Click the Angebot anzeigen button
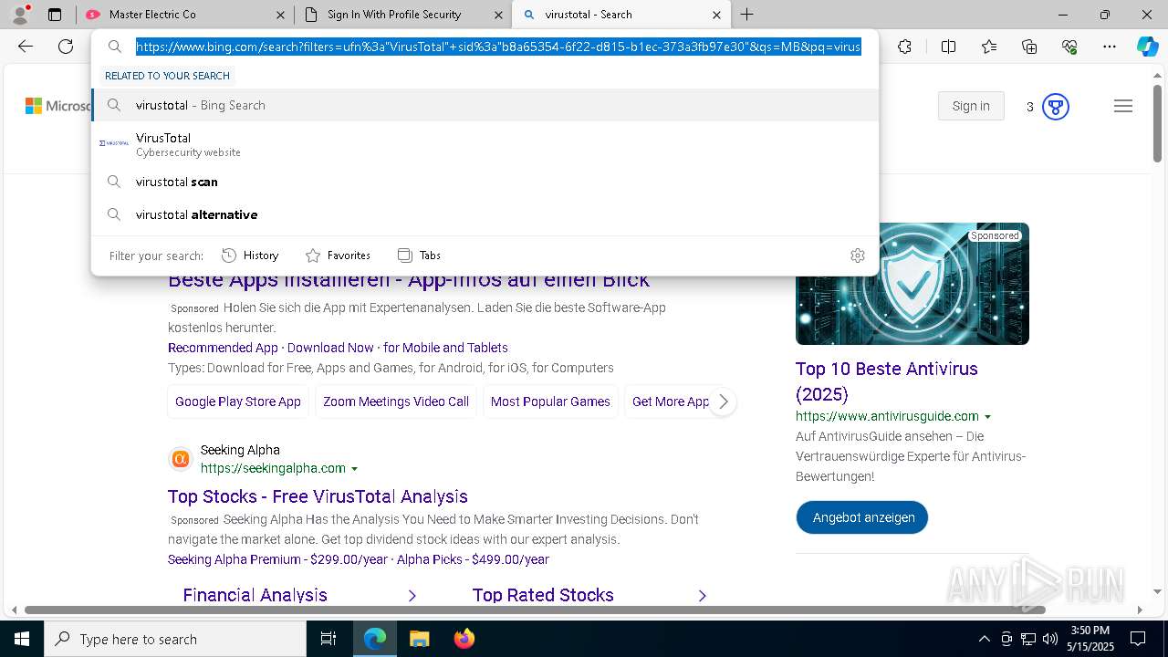The image size is (1168, 657). pos(862,517)
